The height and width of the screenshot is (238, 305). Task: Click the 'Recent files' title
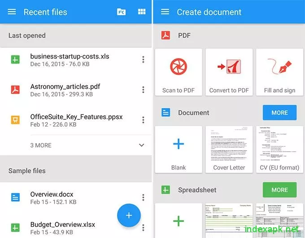pyautogui.click(x=45, y=12)
